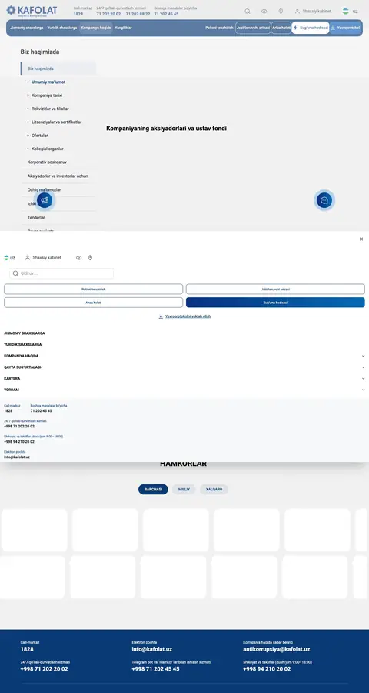Toggle the accessibility eye icon in the top header
The height and width of the screenshot is (693, 369).
264,11
